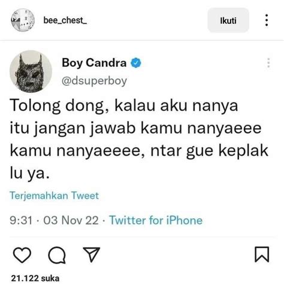Save the post with the bookmark icon

pyautogui.click(x=262, y=255)
